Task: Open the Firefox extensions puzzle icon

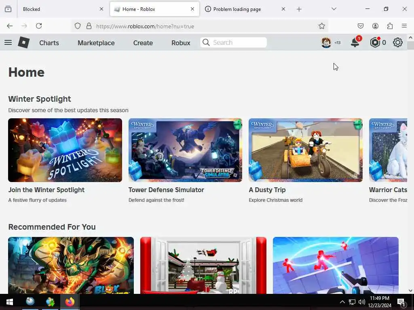Action: 390,26
